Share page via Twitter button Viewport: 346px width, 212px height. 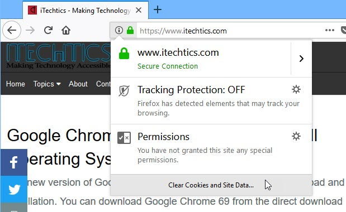pyautogui.click(x=13, y=189)
